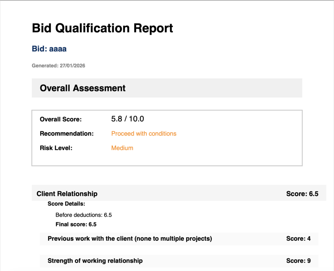The width and height of the screenshot is (334, 271).
Task: Click the 'Before deductions: 6.5' line
Action: [x=84, y=215]
